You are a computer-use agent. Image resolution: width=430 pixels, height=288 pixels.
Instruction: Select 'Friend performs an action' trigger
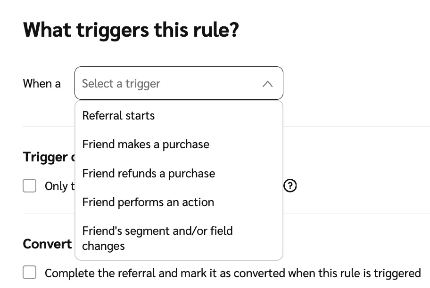coord(148,202)
